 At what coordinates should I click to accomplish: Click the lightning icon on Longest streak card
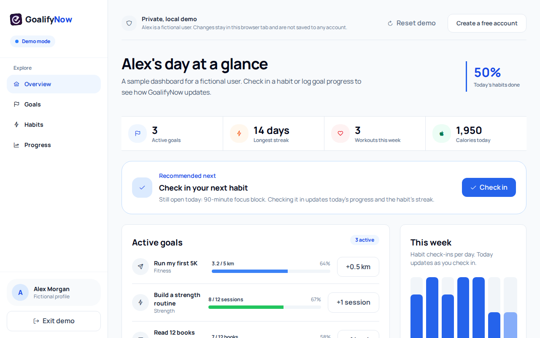(239, 134)
